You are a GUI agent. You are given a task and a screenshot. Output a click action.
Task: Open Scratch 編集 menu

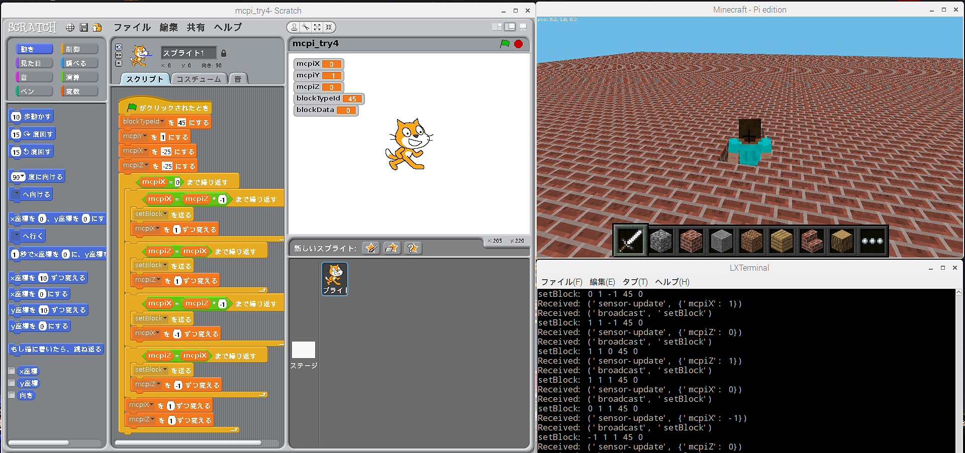169,27
